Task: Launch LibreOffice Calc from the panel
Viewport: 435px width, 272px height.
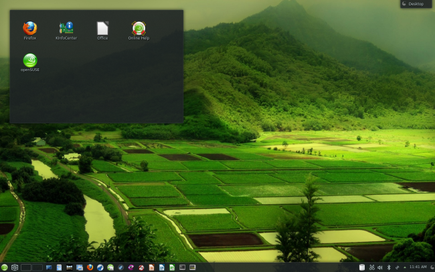Action: pyautogui.click(x=172, y=267)
